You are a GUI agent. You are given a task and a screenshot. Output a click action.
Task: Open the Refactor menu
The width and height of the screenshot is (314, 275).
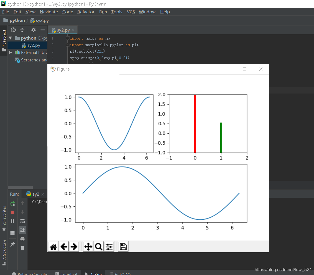click(86, 12)
